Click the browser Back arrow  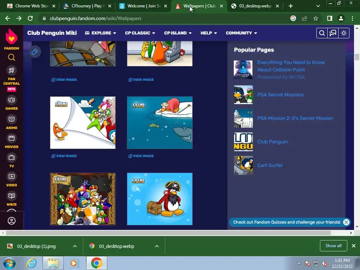pos(8,18)
